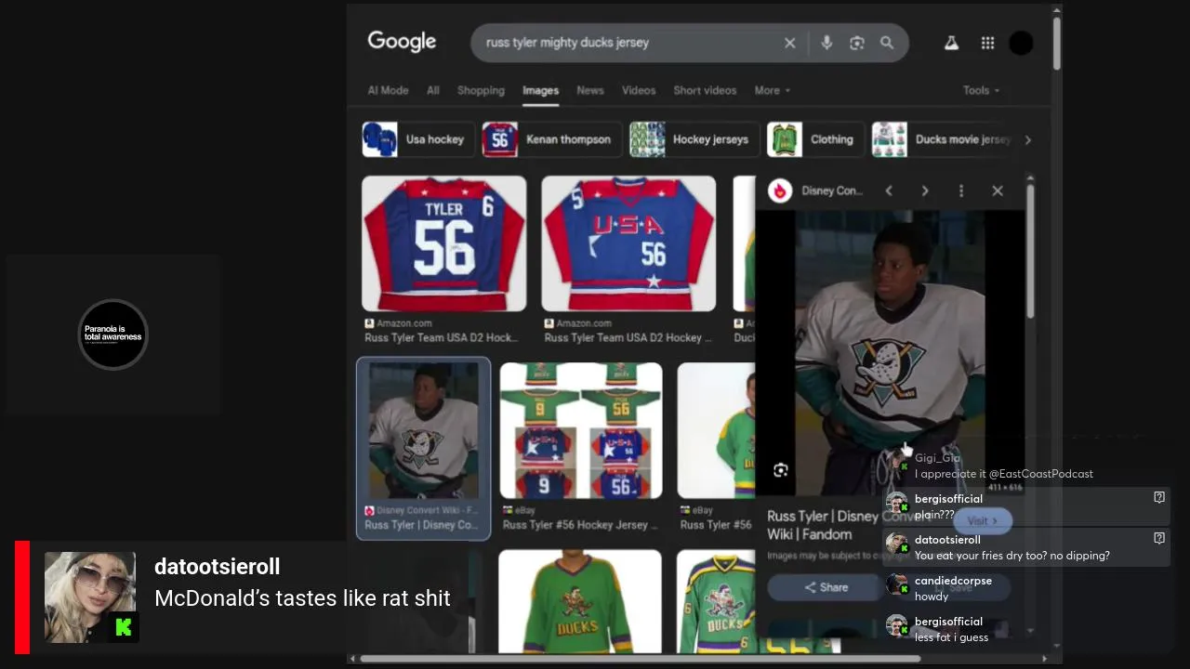Click candiedcorpse avatar in chat

click(897, 585)
